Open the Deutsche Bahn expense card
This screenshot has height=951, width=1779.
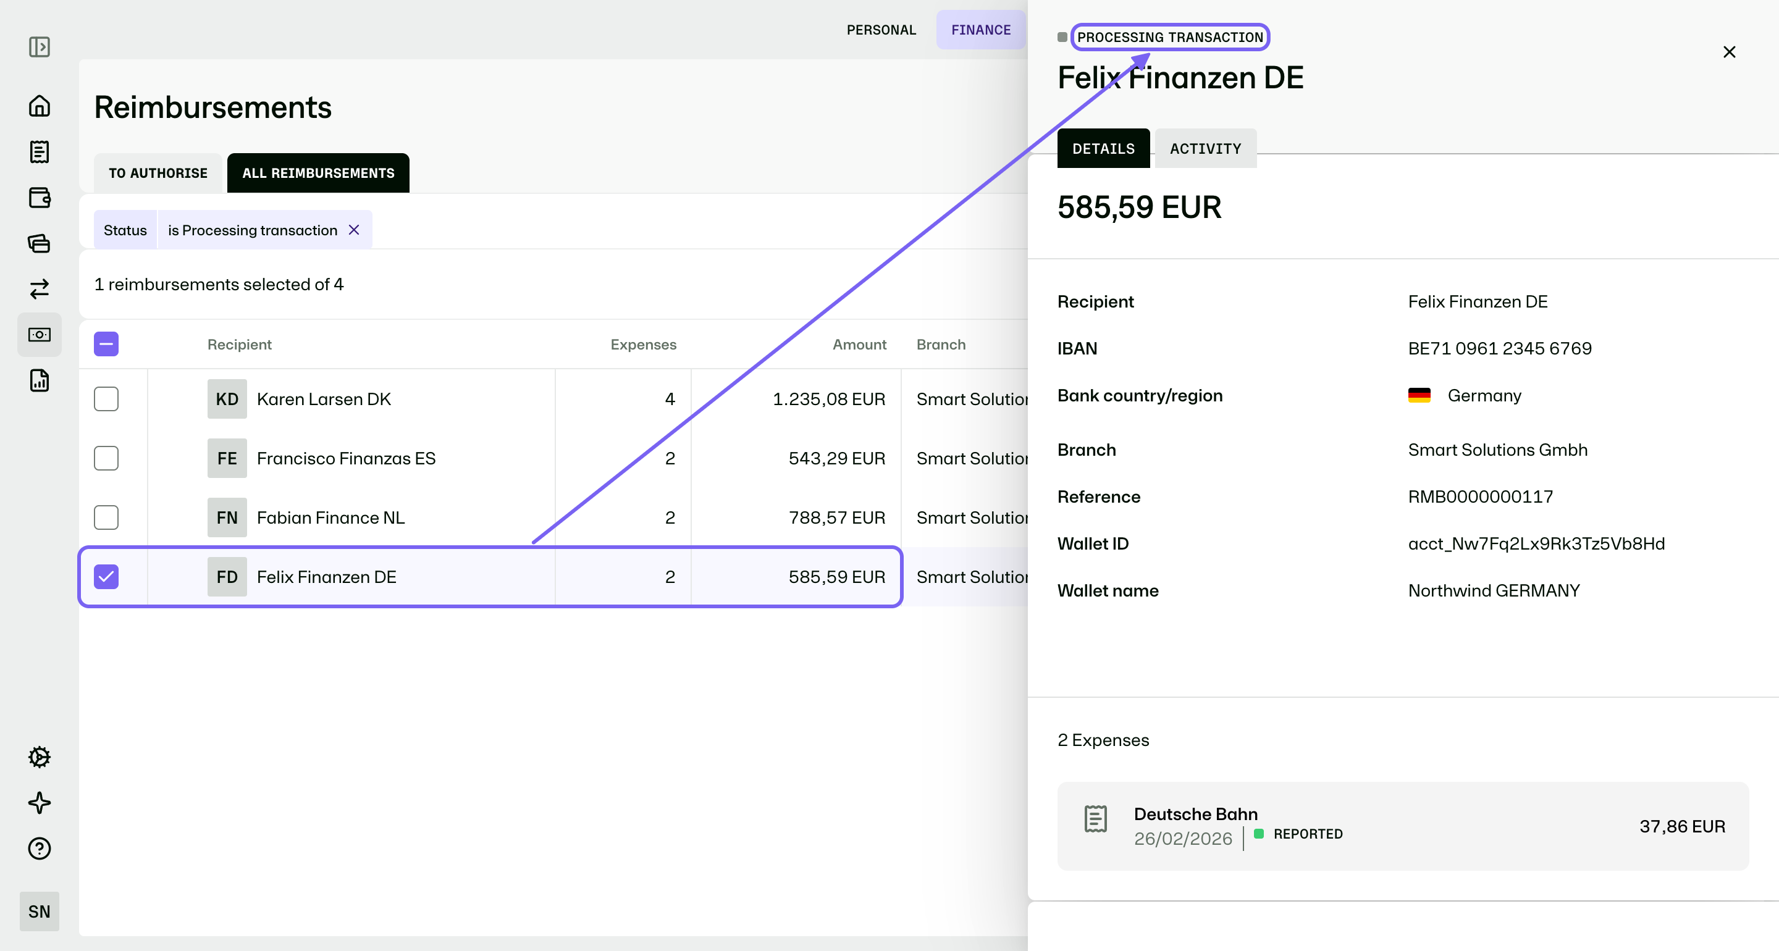[x=1403, y=826]
